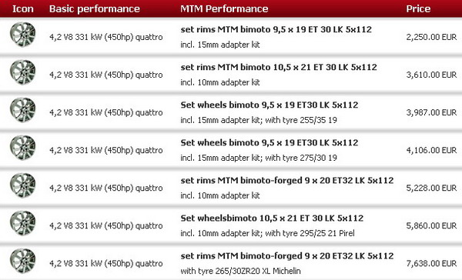This screenshot has height=280, width=462.
Task: Open Set wheelsbimoto 10,5 x 21 ET 30
Action: tap(272, 218)
